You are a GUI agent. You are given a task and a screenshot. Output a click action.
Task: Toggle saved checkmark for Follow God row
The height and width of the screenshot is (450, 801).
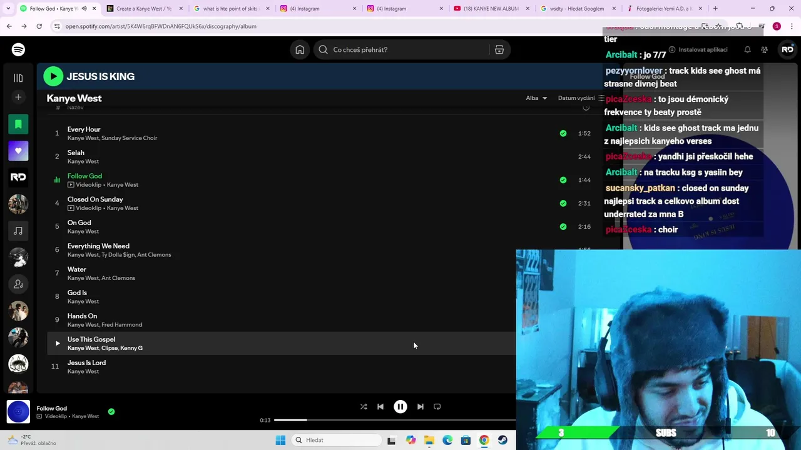click(563, 180)
